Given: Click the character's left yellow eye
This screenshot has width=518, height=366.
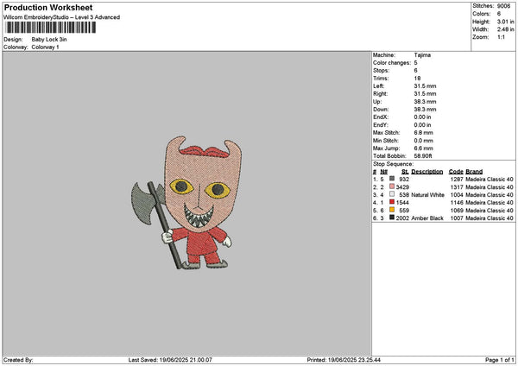Looking at the screenshot, I should tap(181, 186).
